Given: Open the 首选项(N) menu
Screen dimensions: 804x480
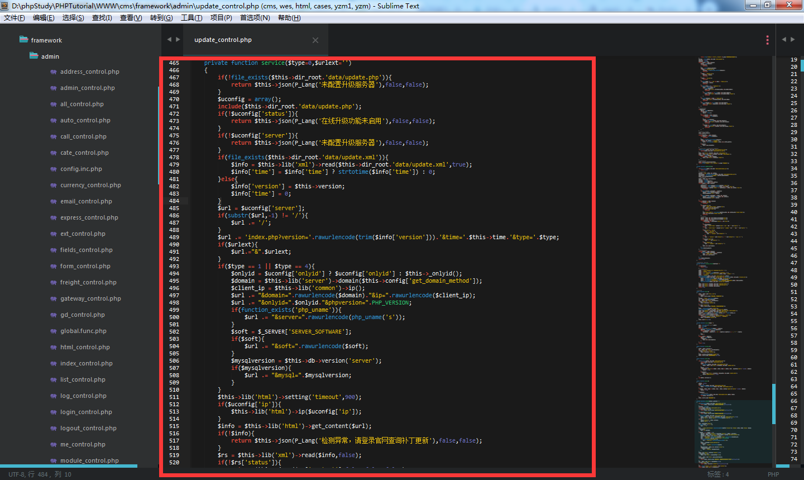Looking at the screenshot, I should (x=255, y=18).
